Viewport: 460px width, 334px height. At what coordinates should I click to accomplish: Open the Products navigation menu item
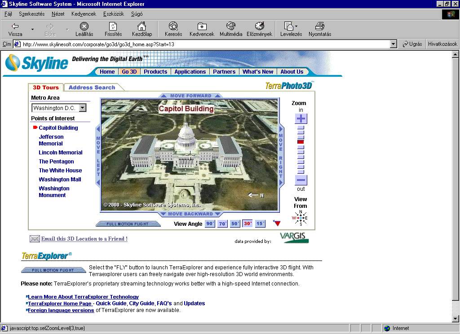[x=155, y=72]
